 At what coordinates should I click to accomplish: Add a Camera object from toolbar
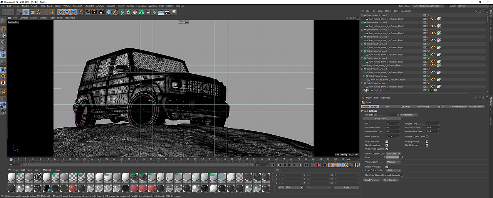click(168, 12)
